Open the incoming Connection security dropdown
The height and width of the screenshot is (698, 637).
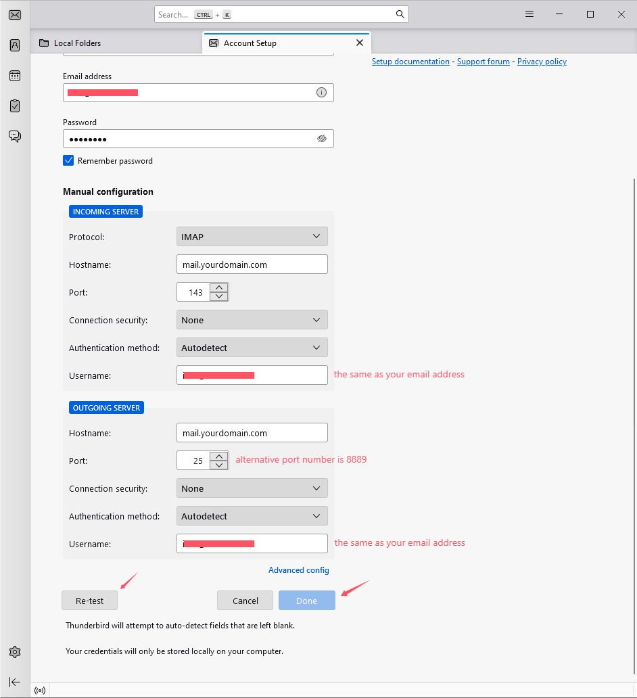point(252,319)
